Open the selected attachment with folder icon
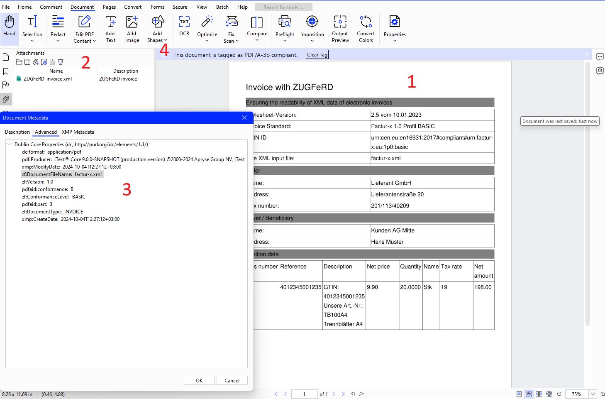The width and height of the screenshot is (605, 399). pyautogui.click(x=19, y=62)
